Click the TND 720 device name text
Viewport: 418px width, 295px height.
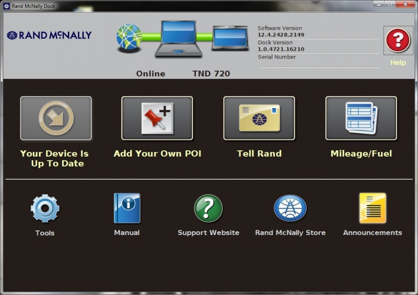pos(211,74)
